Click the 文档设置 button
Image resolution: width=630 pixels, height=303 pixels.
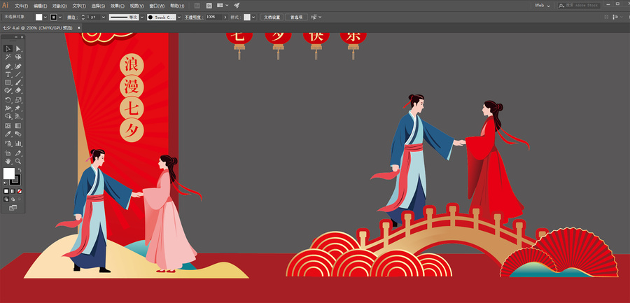(272, 17)
